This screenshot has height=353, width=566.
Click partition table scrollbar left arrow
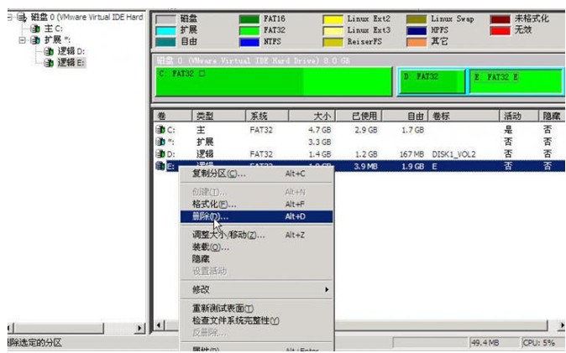pyautogui.click(x=160, y=325)
